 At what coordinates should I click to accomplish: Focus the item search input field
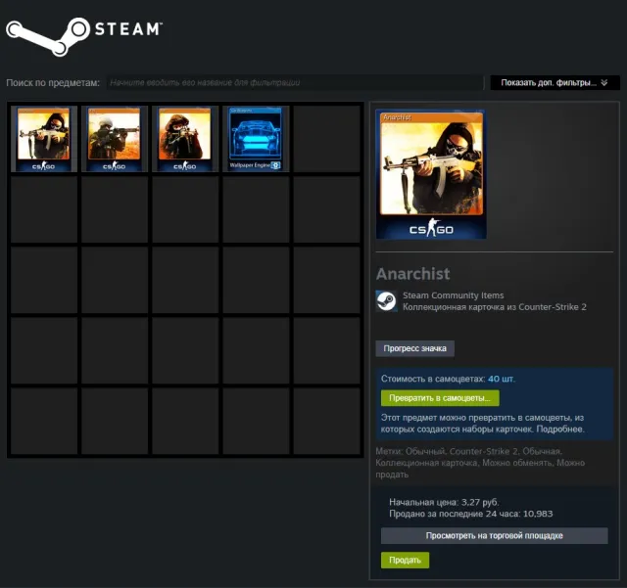295,83
